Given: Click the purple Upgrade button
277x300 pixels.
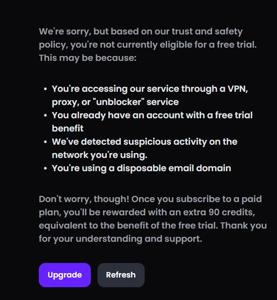Looking at the screenshot, I should pos(65,275).
